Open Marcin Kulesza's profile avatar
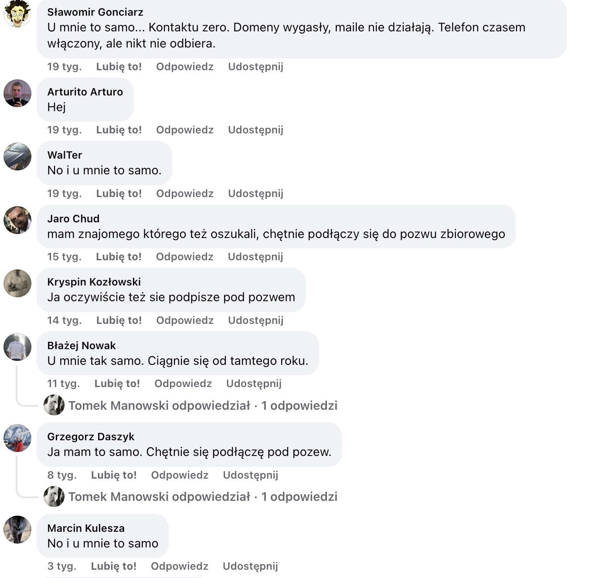 pos(17,530)
